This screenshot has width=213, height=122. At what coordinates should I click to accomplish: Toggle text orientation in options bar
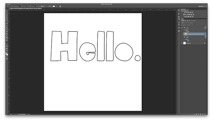coord(12,6)
